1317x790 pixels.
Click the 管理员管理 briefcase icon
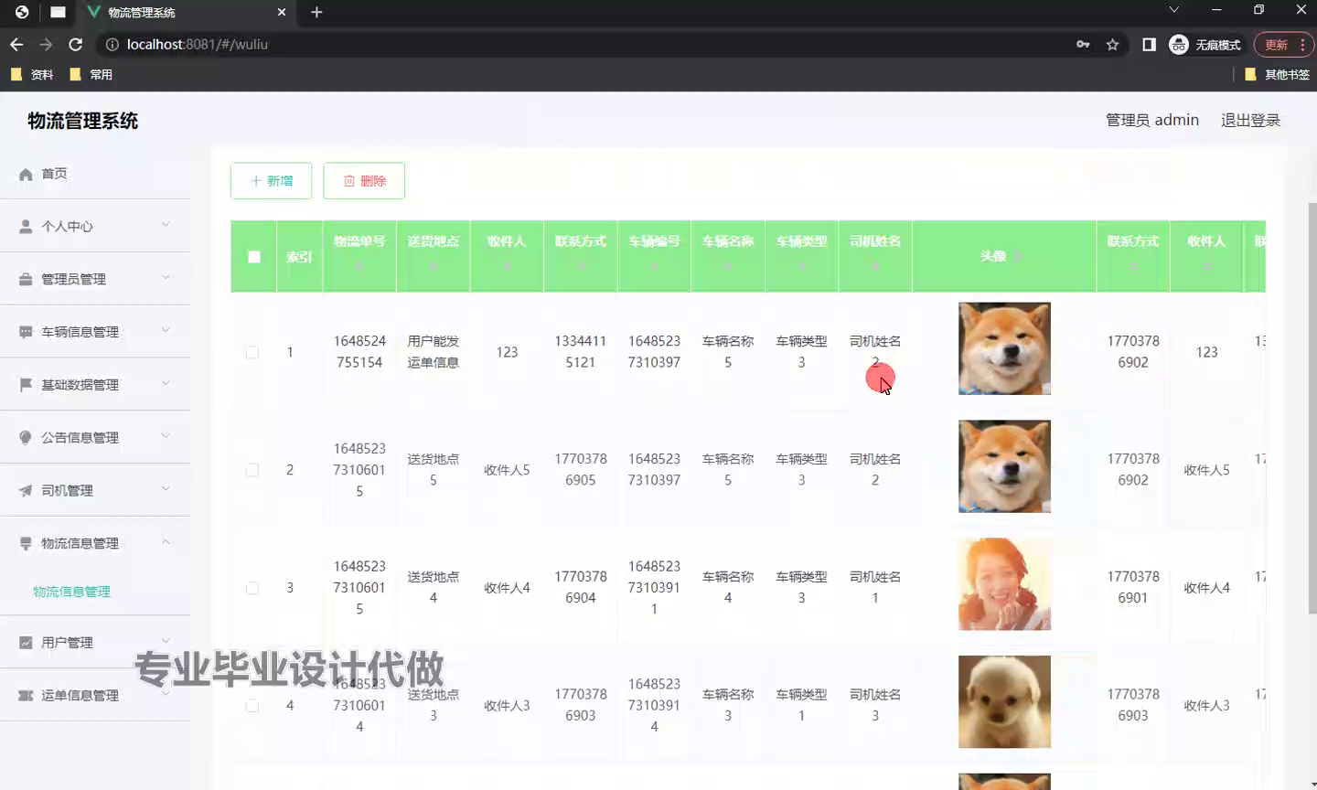(26, 279)
